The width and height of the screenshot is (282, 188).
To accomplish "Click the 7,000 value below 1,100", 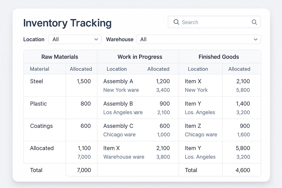I will pyautogui.click(x=84, y=157).
